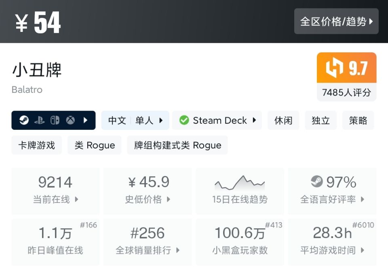Click the Steam logo beside 97%

pyautogui.click(x=316, y=182)
